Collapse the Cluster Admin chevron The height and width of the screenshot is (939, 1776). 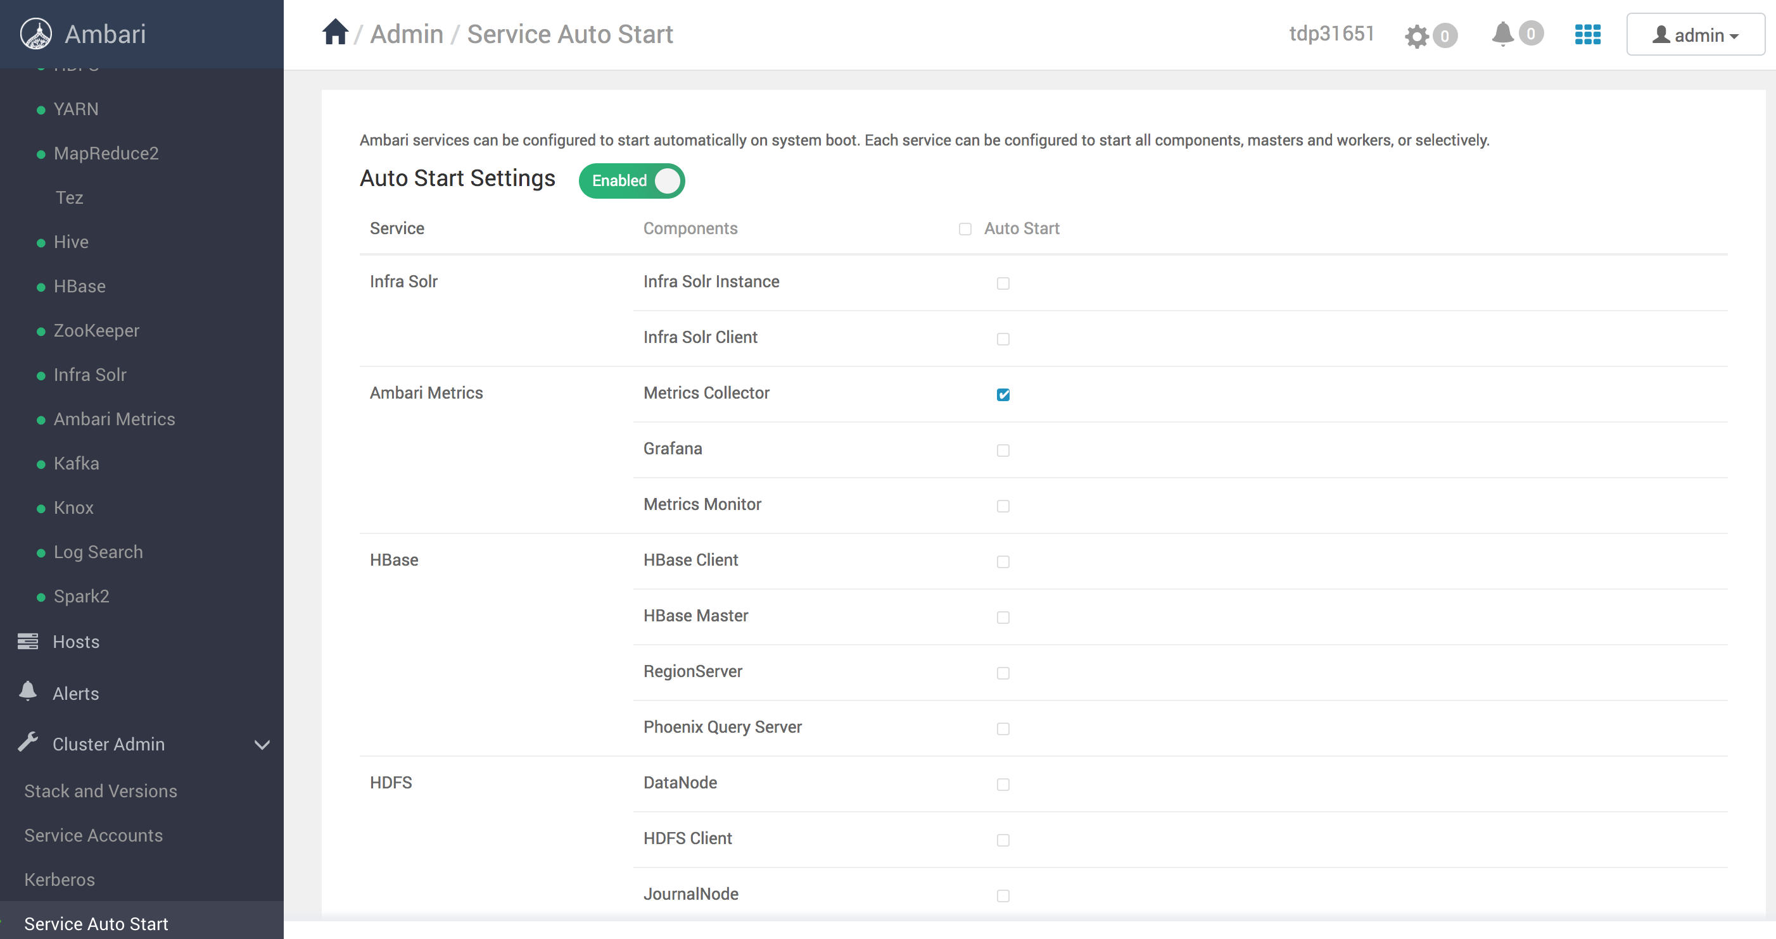pyautogui.click(x=262, y=745)
